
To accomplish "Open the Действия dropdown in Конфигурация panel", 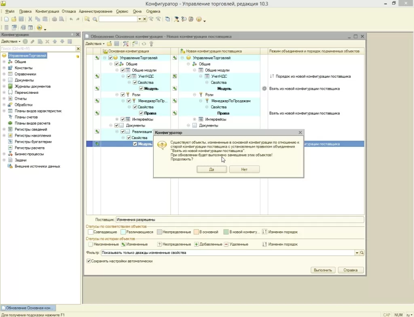I will pyautogui.click(x=11, y=41).
